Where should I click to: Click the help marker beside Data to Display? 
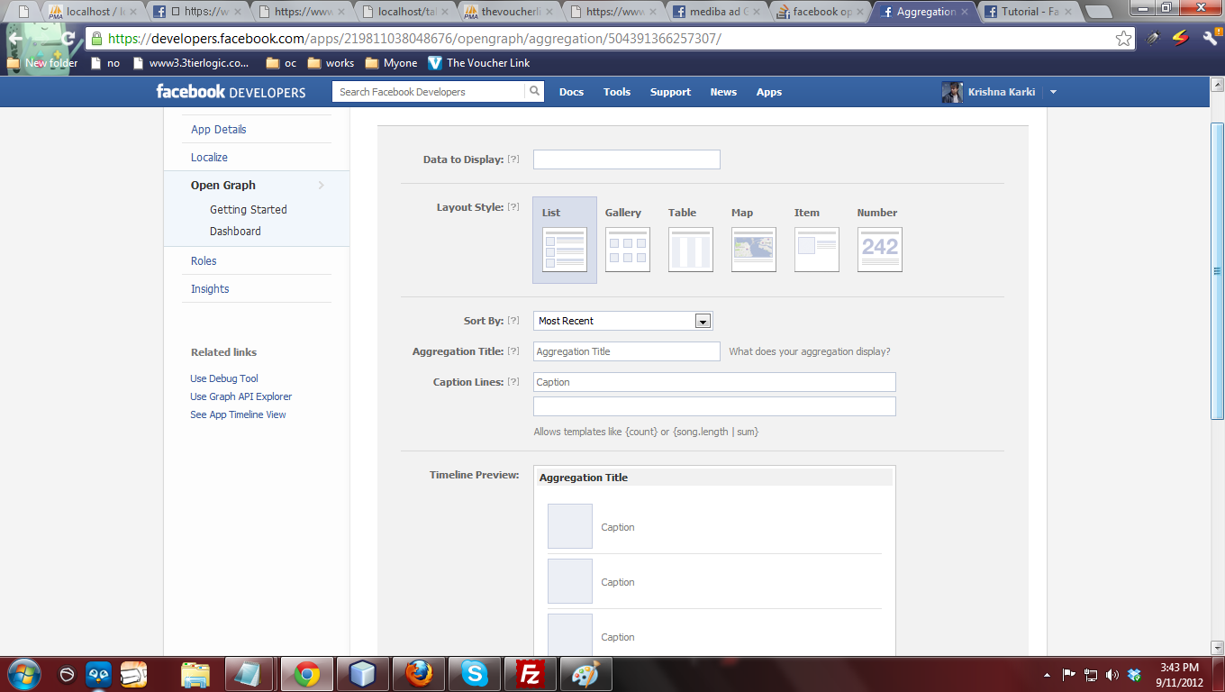coord(513,159)
